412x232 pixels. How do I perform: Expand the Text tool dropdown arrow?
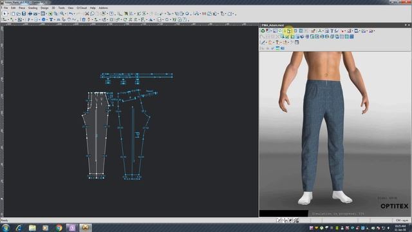[x=54, y=20]
